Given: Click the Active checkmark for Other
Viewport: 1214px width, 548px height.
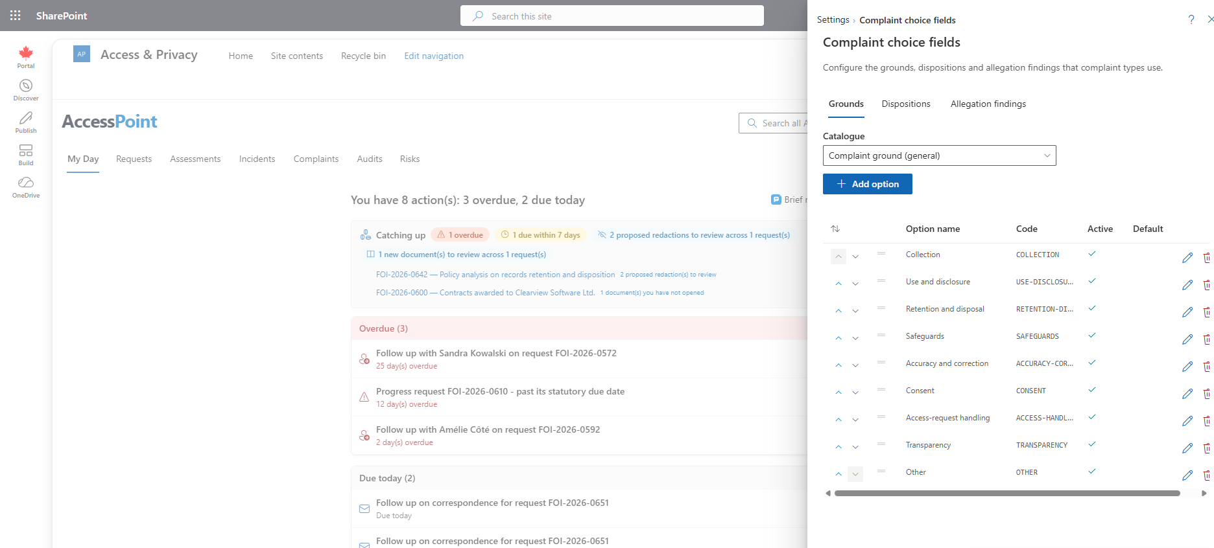Looking at the screenshot, I should coord(1092,472).
